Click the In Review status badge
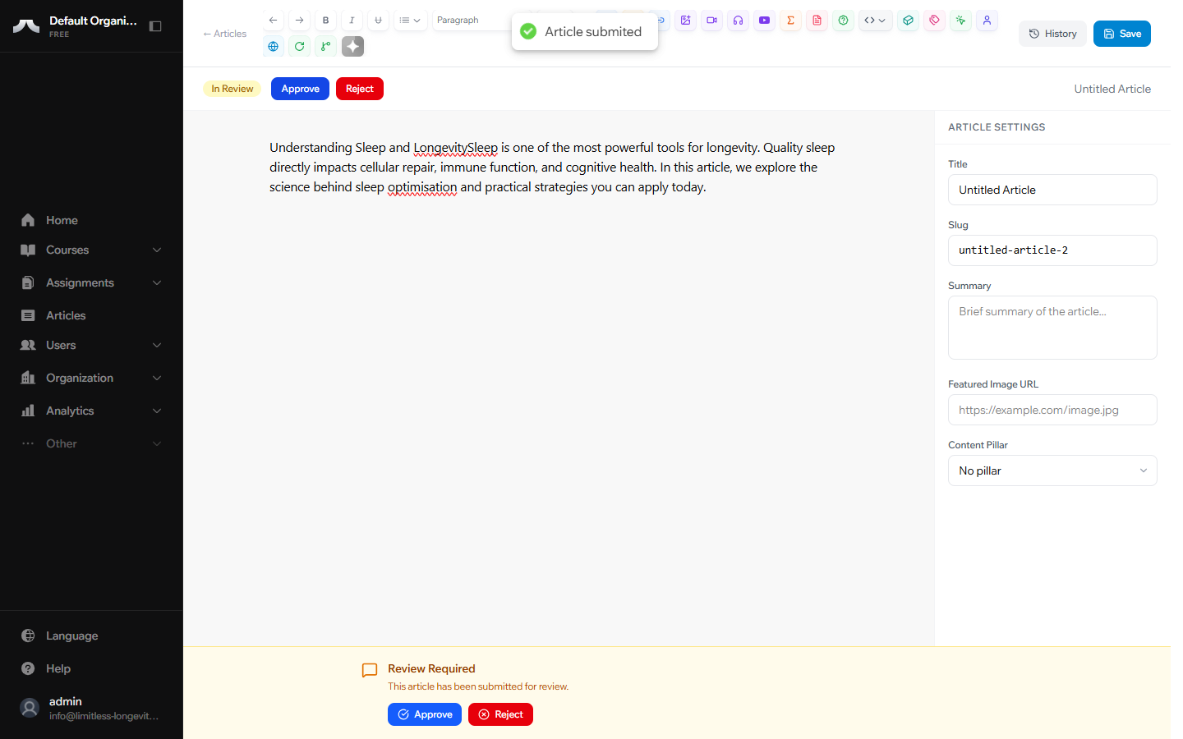 tap(232, 88)
